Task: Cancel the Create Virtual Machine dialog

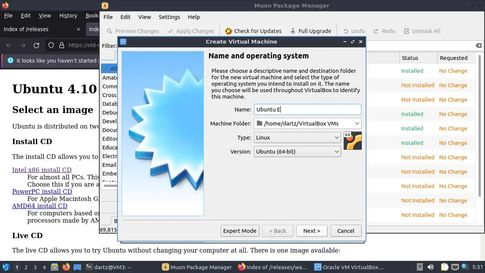Action: coord(346,231)
